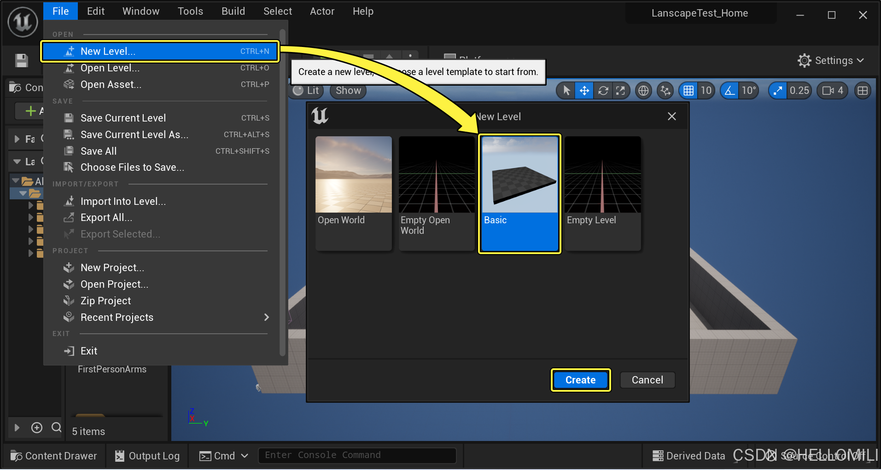Open the Show flags dropdown

(348, 91)
